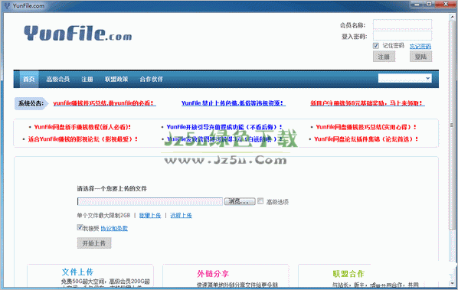Click the 文件上传 section heading
The image size is (458, 290).
[77, 272]
